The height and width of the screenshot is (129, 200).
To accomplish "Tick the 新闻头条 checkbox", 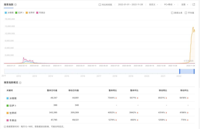I will pyautogui.click(x=172, y=13).
